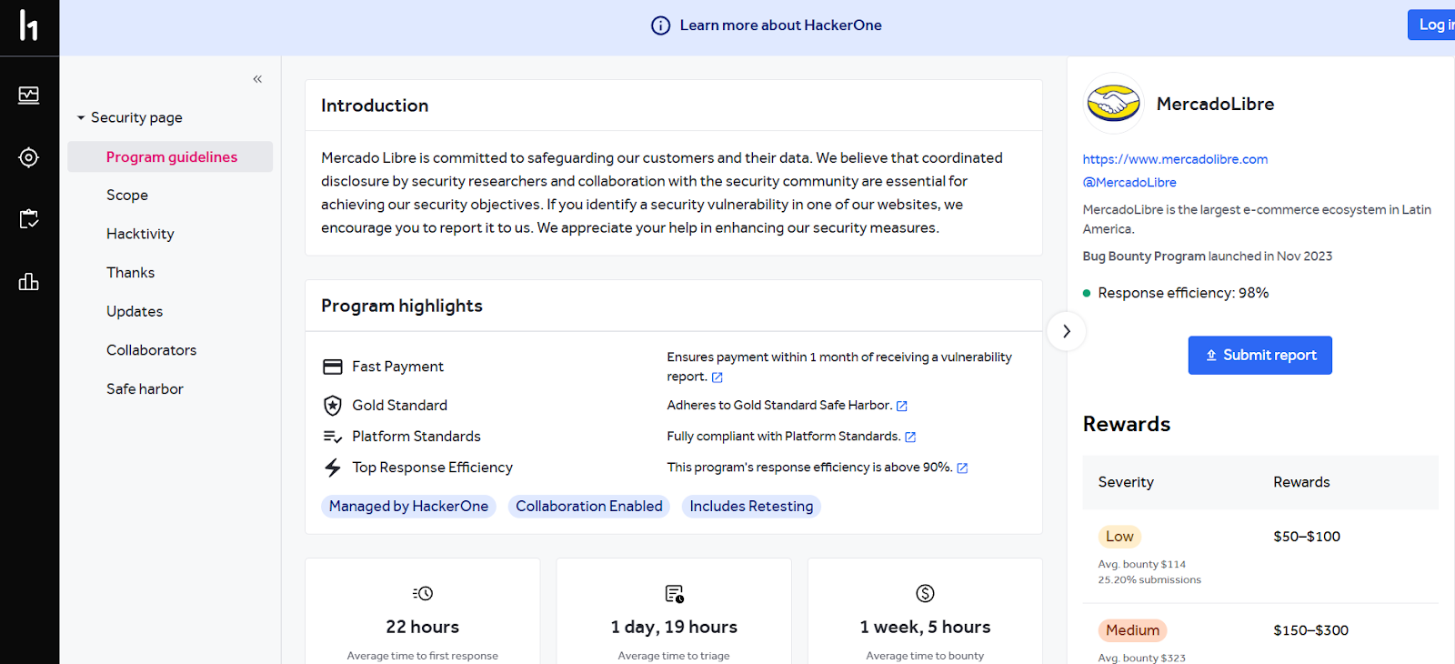
Task: Open the @MercadoLibre handle link
Action: click(x=1129, y=183)
